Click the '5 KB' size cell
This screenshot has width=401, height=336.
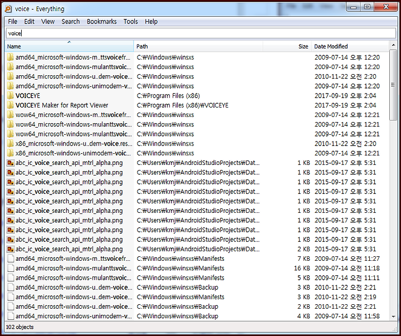coord(304,278)
